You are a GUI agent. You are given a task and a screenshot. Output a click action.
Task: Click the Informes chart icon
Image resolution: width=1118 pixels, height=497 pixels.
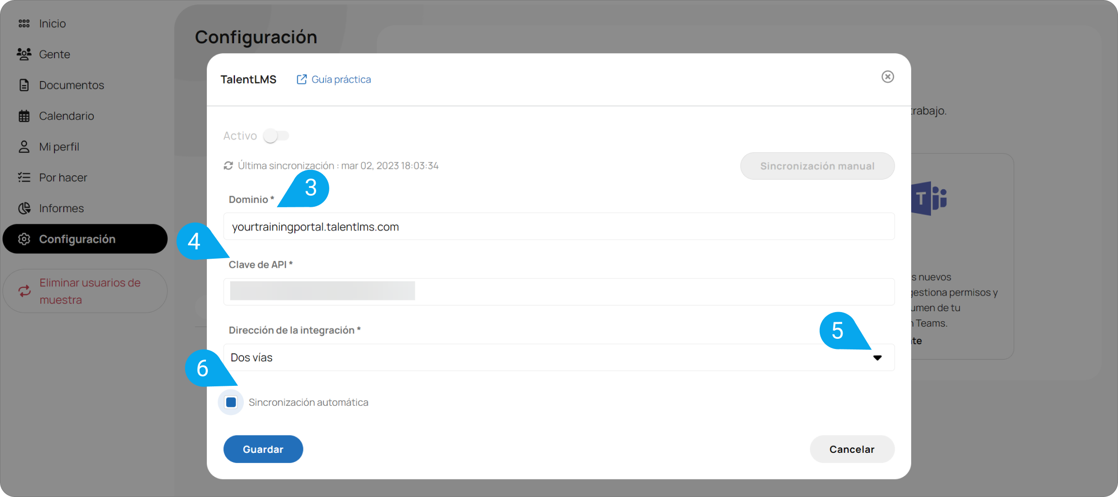24,208
